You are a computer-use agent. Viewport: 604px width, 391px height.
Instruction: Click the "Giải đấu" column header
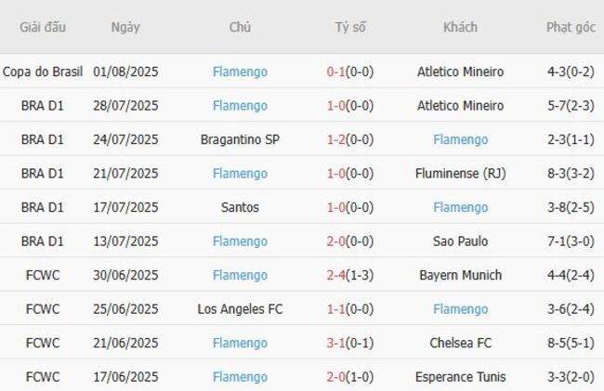point(43,27)
